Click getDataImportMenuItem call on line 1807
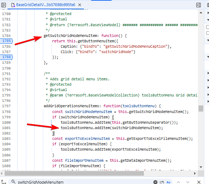209x184 pixels. [143, 160]
